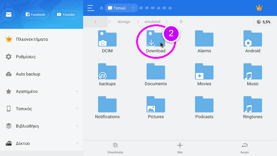The width and height of the screenshot is (277, 156).
Task: Expand the Τοπικός section chevron
Action: coord(77,108)
